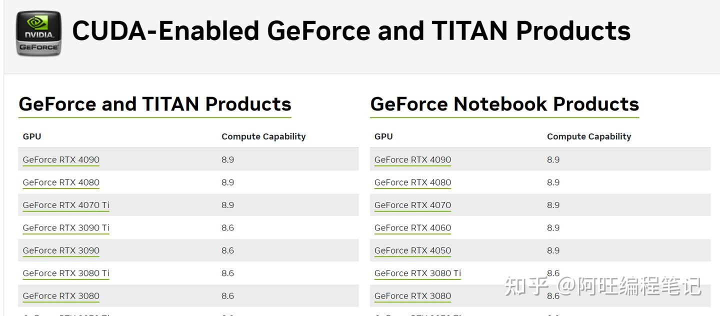Click the GeForce Notebook Products heading
The image size is (720, 316).
point(504,104)
